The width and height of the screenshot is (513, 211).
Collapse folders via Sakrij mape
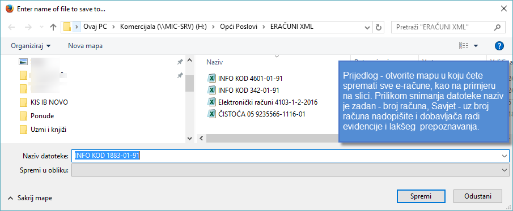pos(30,198)
